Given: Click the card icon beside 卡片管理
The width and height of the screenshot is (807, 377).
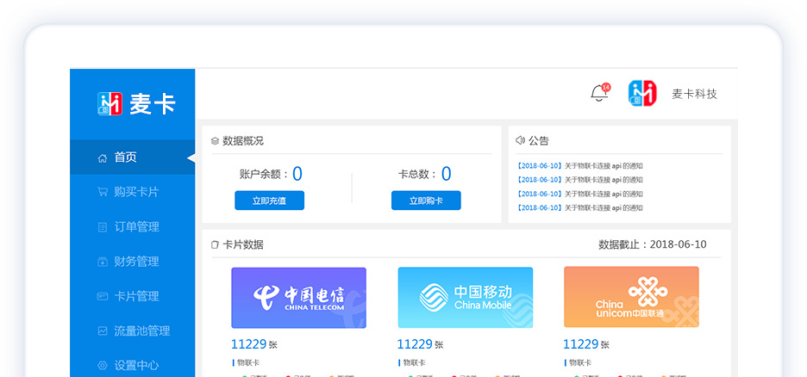Looking at the screenshot, I should (103, 296).
